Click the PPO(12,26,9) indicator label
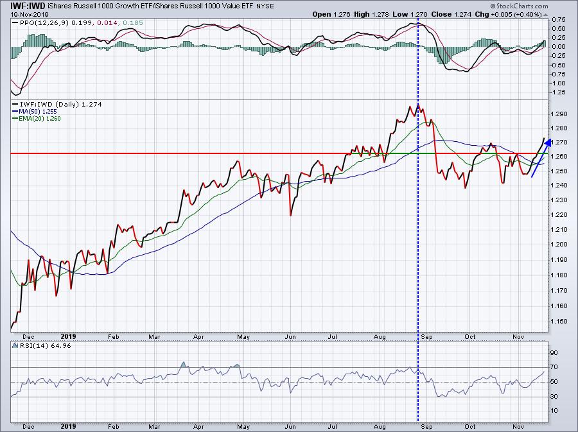This screenshot has width=578, height=432. coord(44,23)
